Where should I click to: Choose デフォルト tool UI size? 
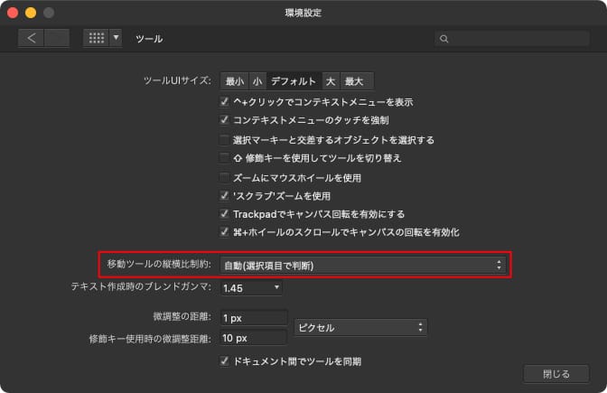click(294, 81)
